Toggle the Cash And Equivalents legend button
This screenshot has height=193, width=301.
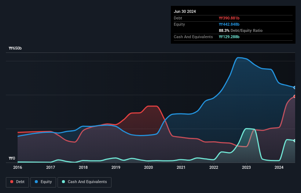point(84,182)
